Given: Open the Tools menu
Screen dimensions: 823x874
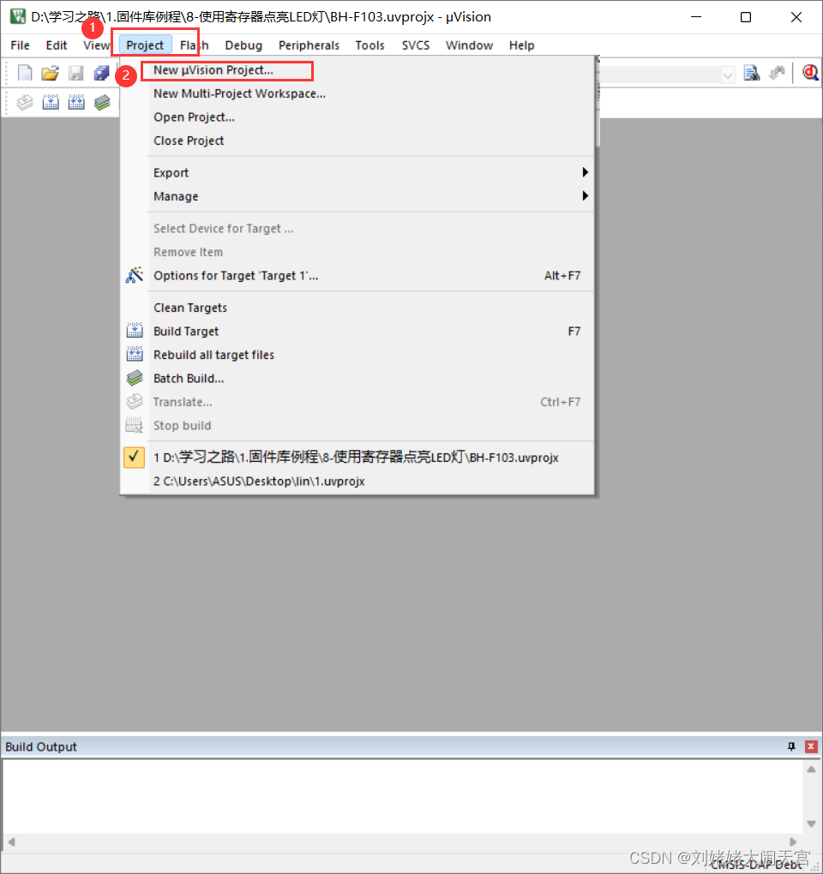Looking at the screenshot, I should (x=369, y=45).
